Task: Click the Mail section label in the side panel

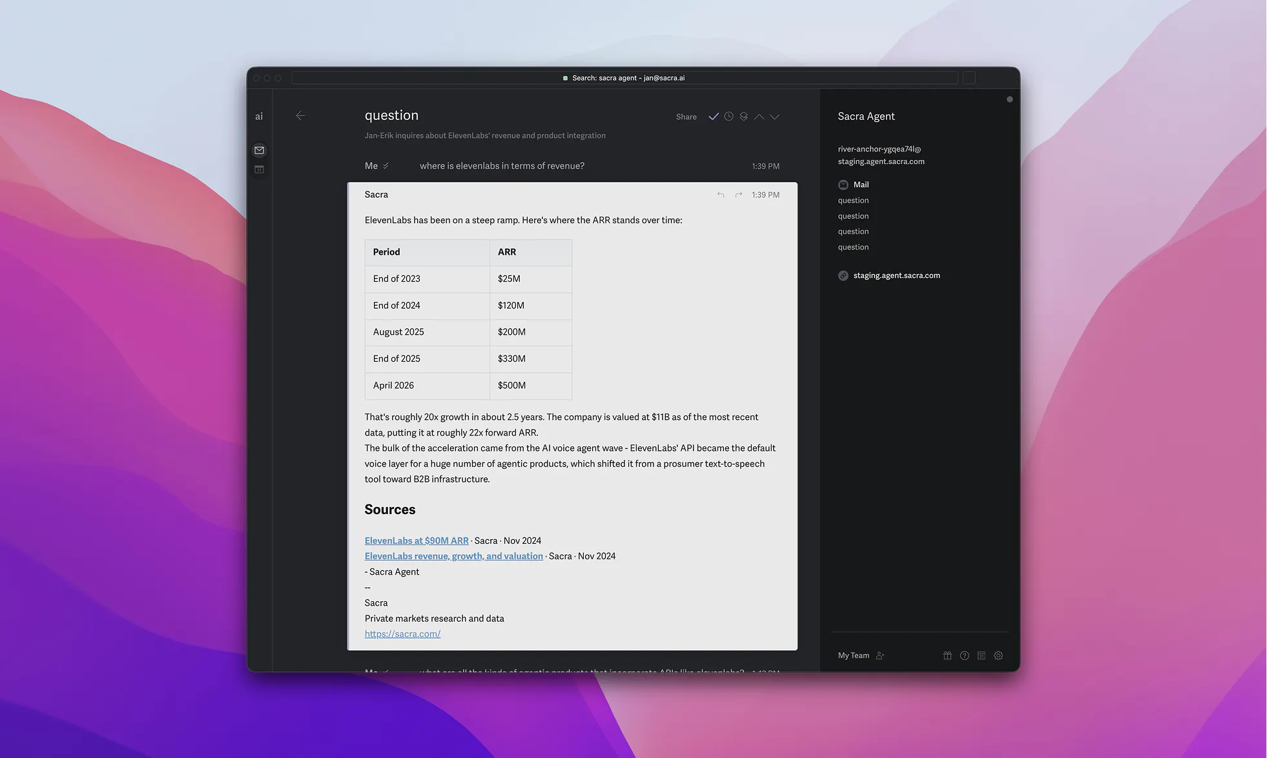Action: 861,185
